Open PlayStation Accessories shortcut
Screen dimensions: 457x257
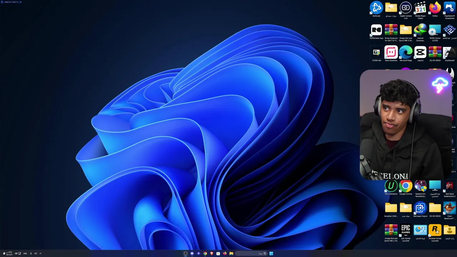pyautogui.click(x=450, y=10)
